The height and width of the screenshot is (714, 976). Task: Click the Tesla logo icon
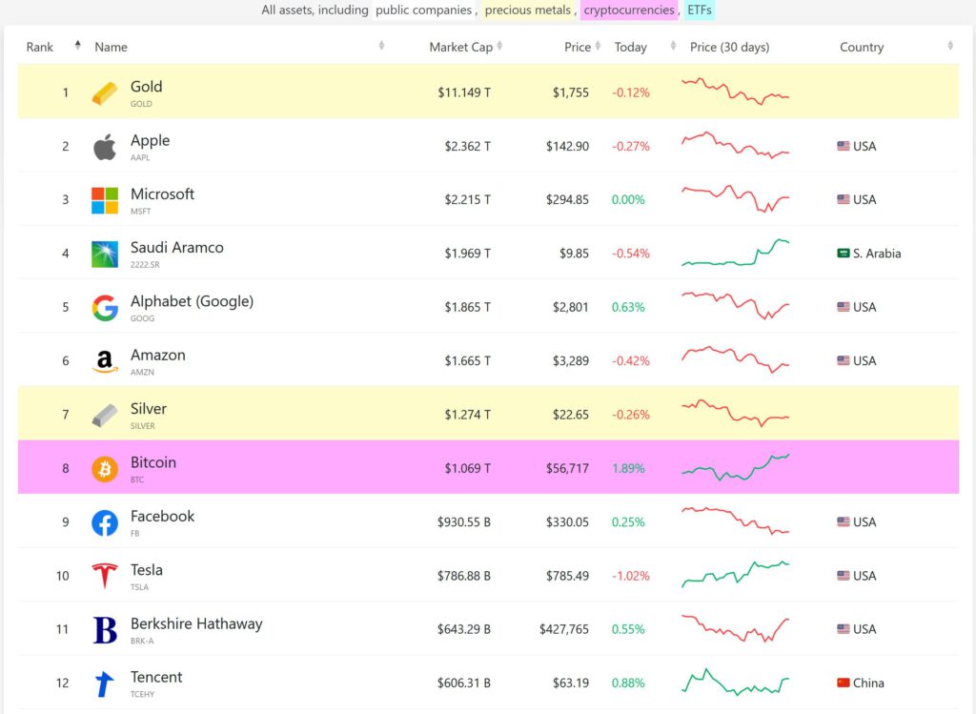click(x=105, y=576)
